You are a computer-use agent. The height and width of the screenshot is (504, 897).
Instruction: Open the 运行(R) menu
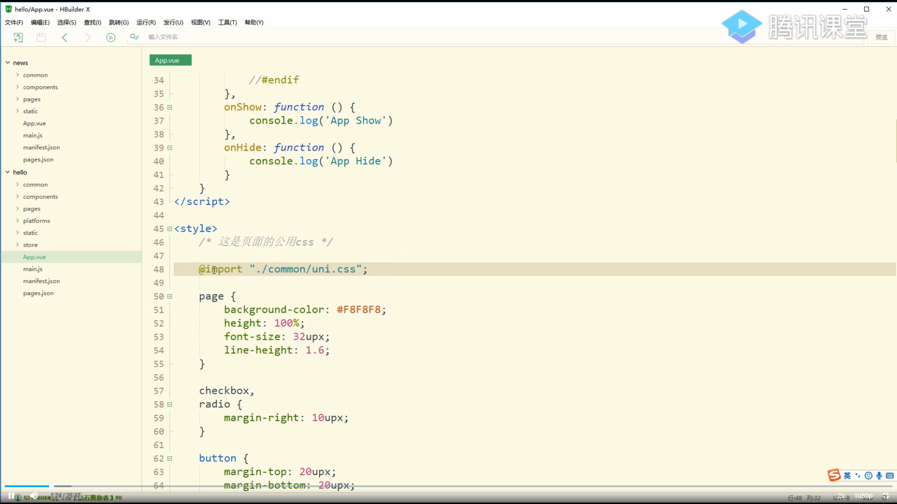click(x=146, y=22)
